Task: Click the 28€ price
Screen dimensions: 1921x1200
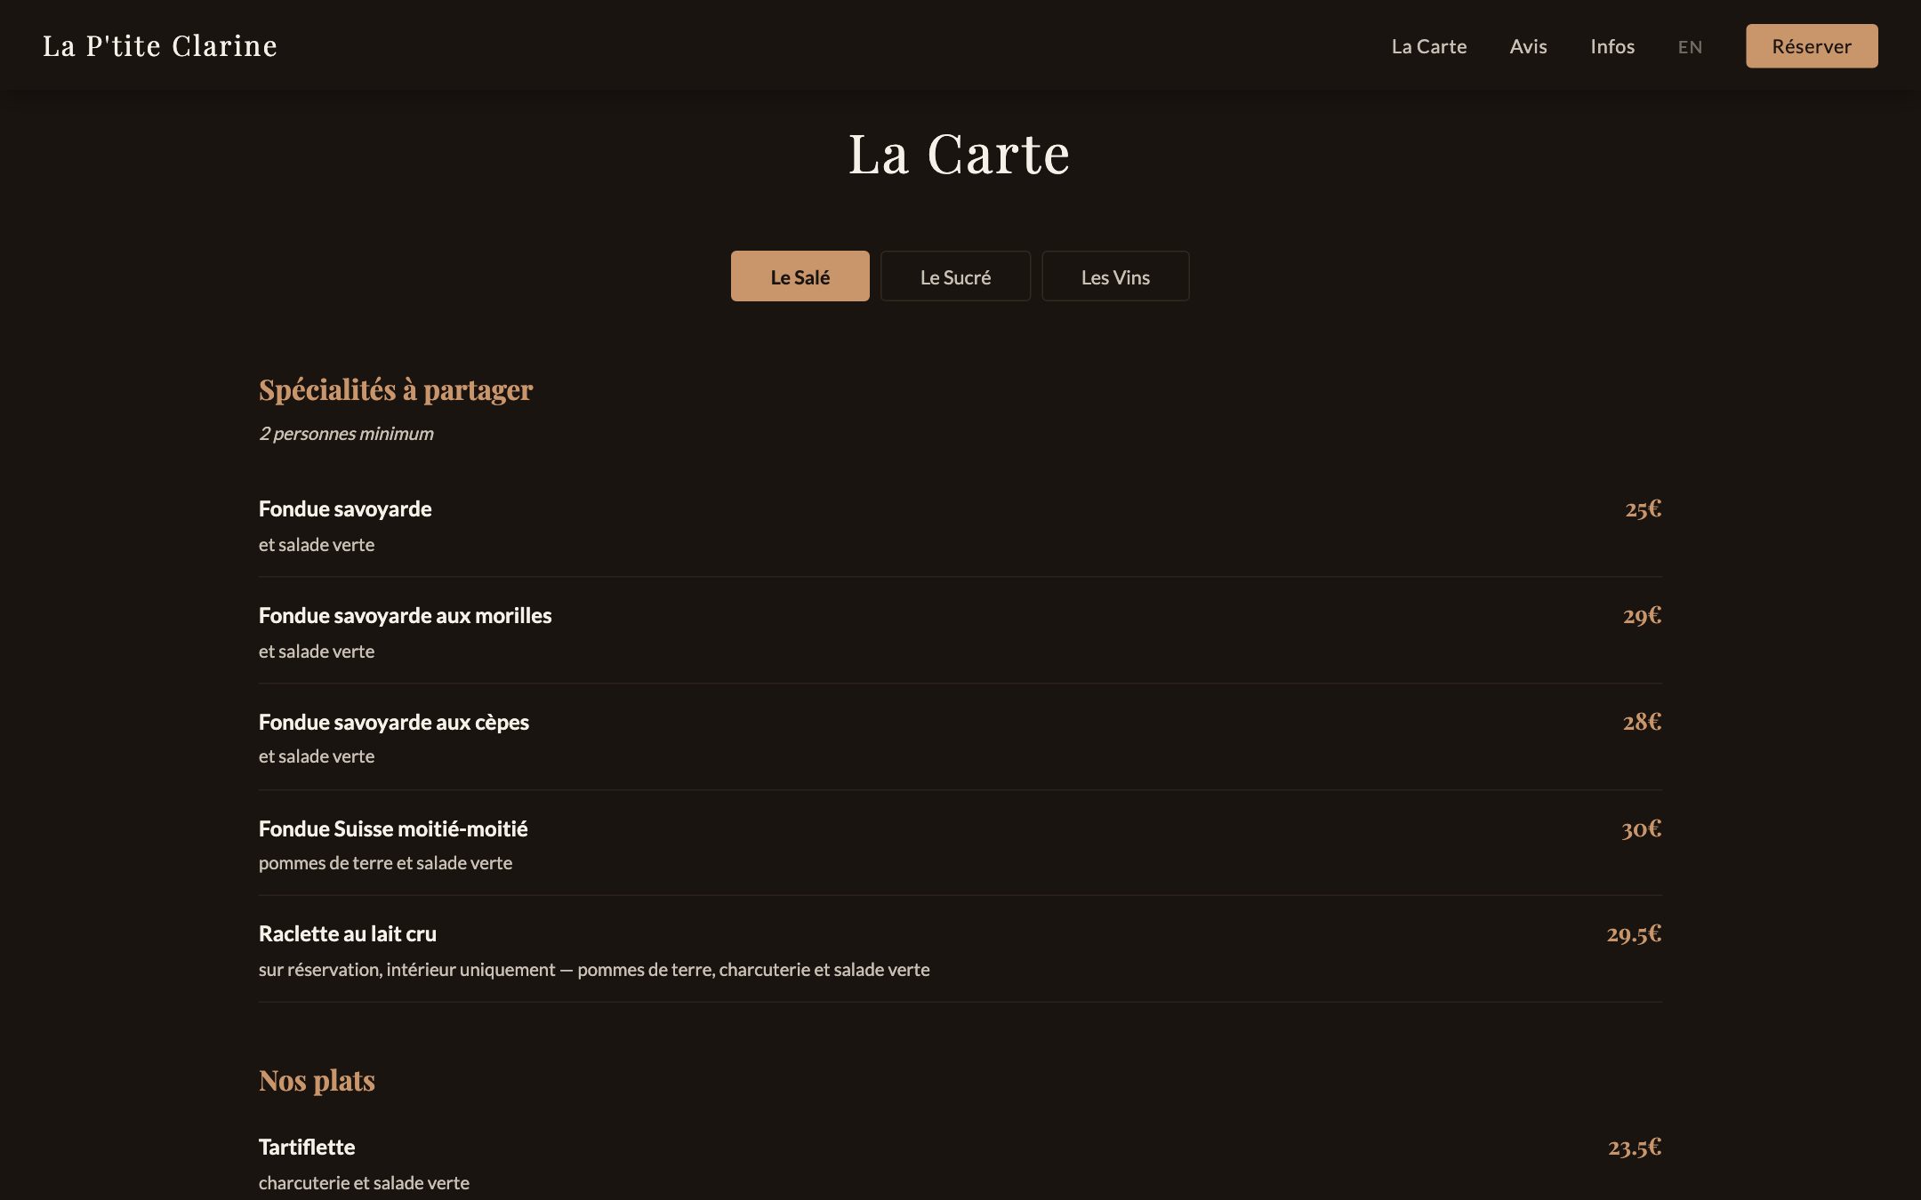Action: click(1642, 722)
